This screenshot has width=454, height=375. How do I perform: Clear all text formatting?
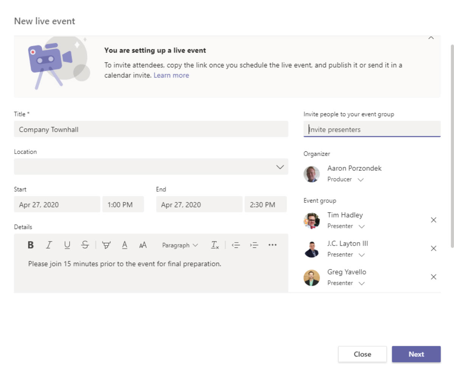click(215, 245)
